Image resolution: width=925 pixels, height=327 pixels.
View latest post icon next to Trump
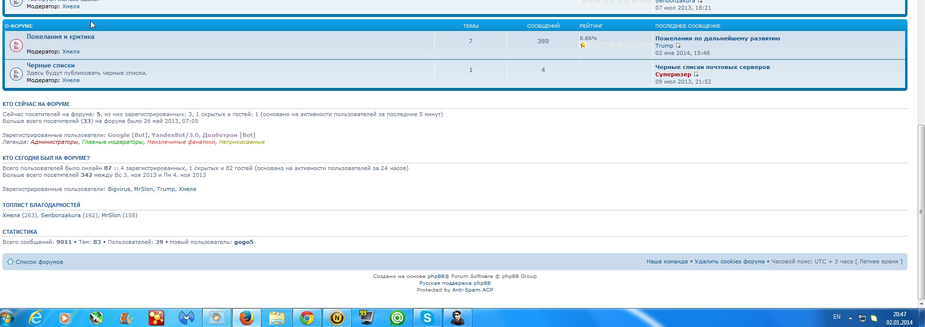pyautogui.click(x=678, y=46)
